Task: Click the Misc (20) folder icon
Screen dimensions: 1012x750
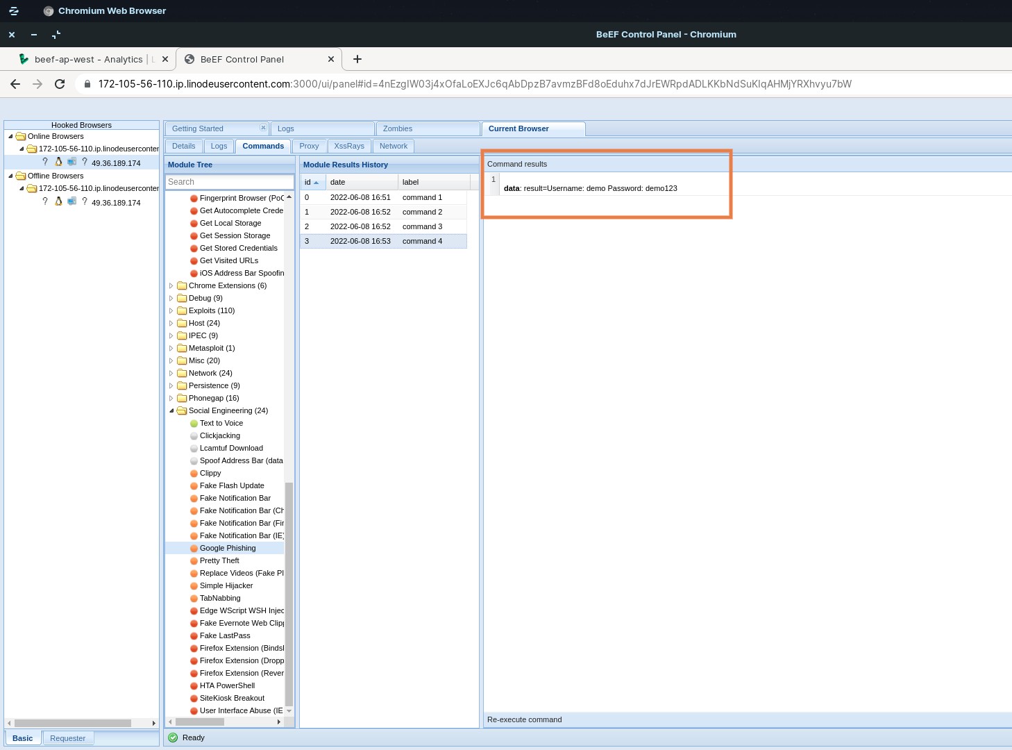Action: 182,360
